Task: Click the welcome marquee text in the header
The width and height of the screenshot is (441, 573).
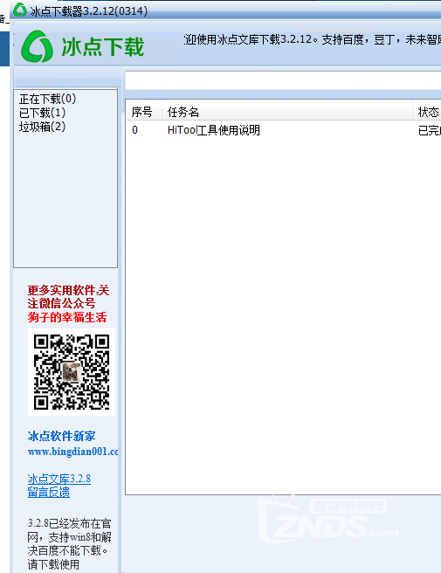Action: point(313,39)
